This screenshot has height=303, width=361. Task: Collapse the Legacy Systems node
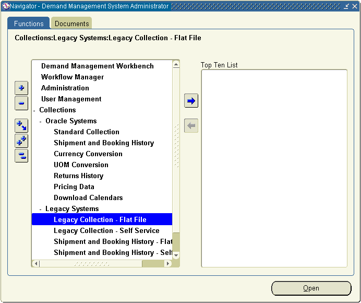click(x=41, y=209)
